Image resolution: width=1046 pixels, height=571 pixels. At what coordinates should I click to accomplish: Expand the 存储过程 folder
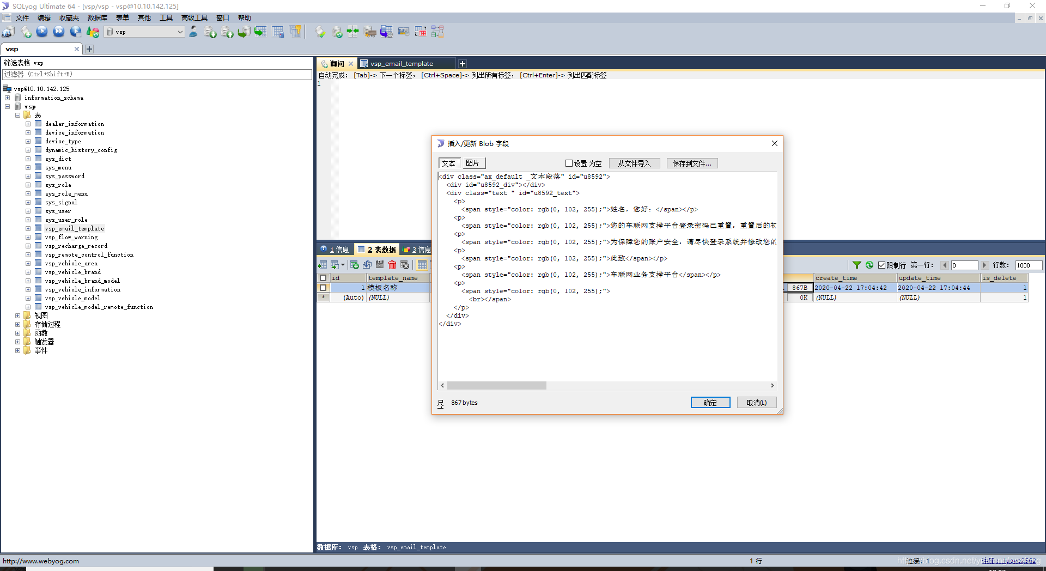pyautogui.click(x=18, y=325)
